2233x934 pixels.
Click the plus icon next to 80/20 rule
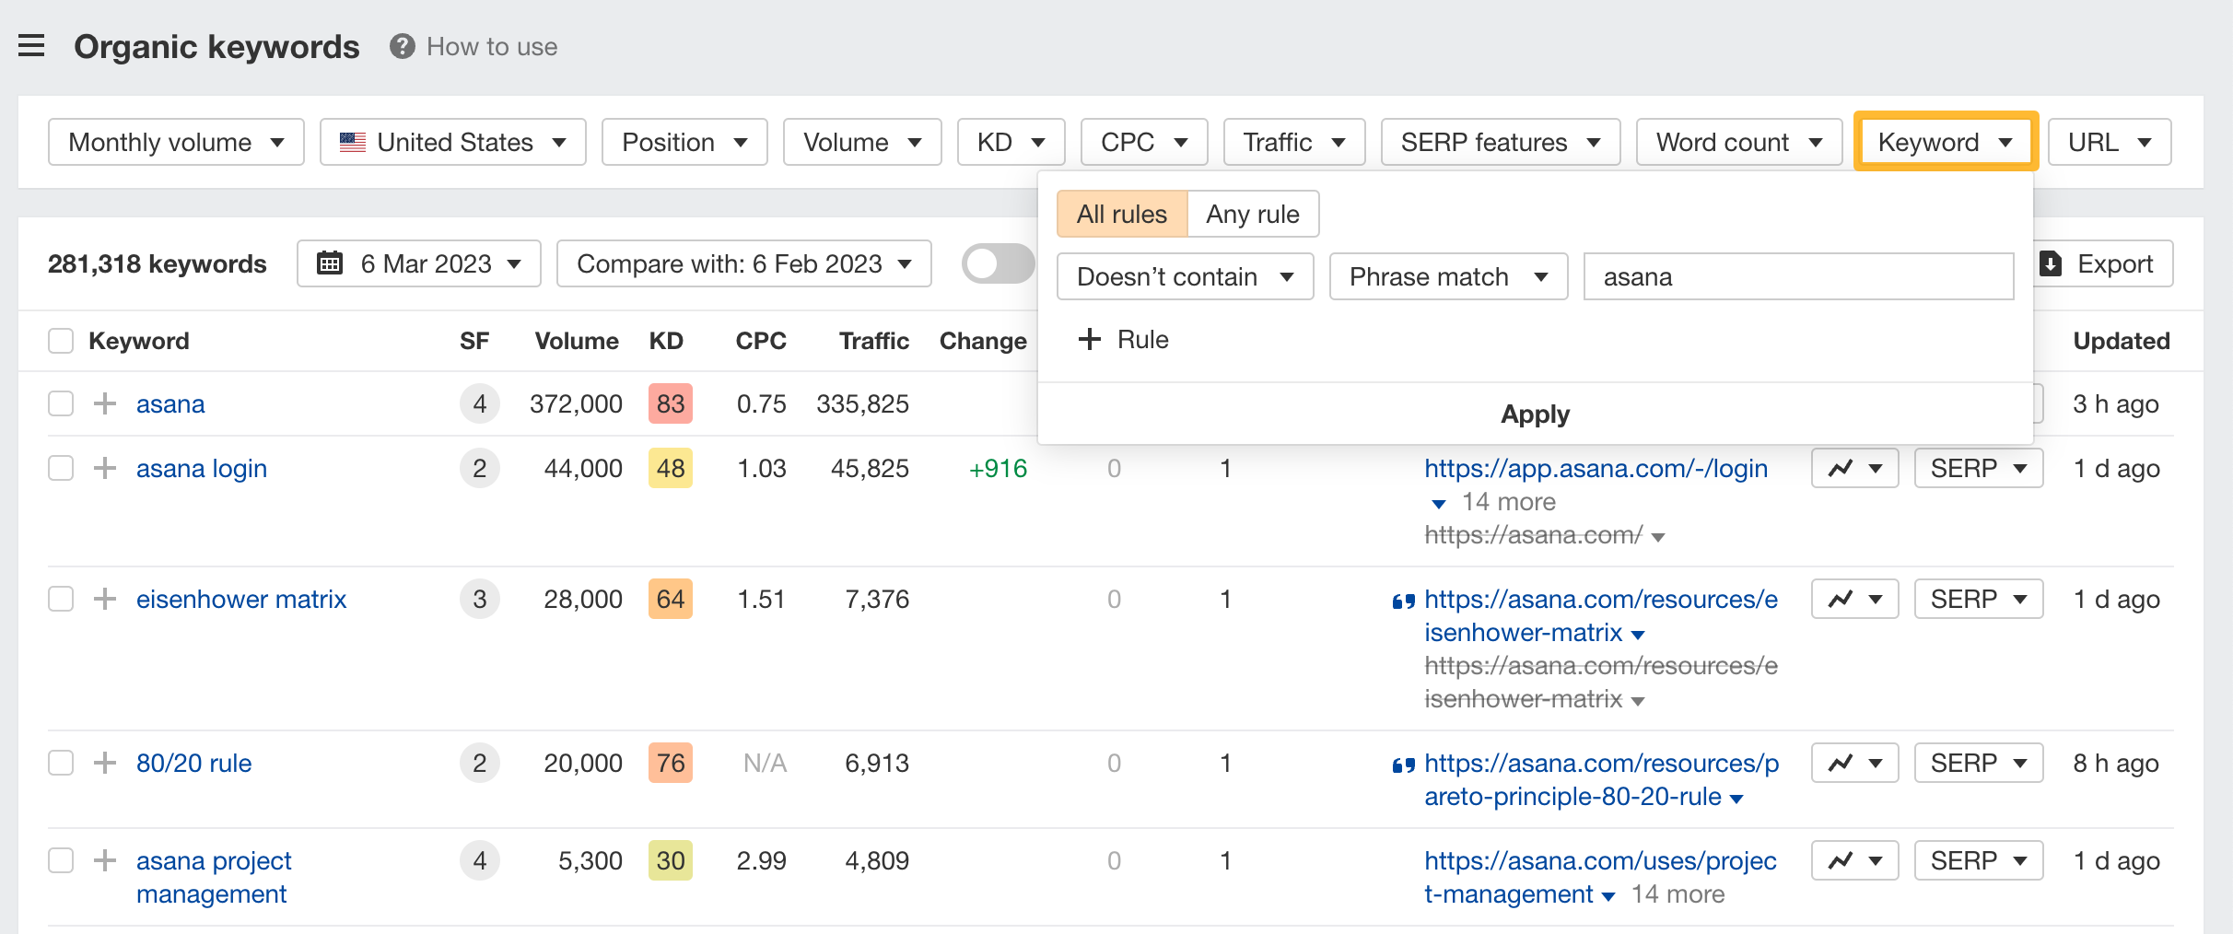coord(105,763)
